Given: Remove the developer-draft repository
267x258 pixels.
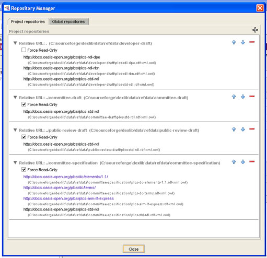Looking at the screenshot, I should [x=252, y=42].
